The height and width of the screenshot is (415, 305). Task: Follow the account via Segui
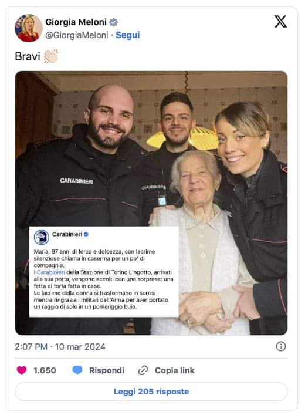pyautogui.click(x=128, y=35)
